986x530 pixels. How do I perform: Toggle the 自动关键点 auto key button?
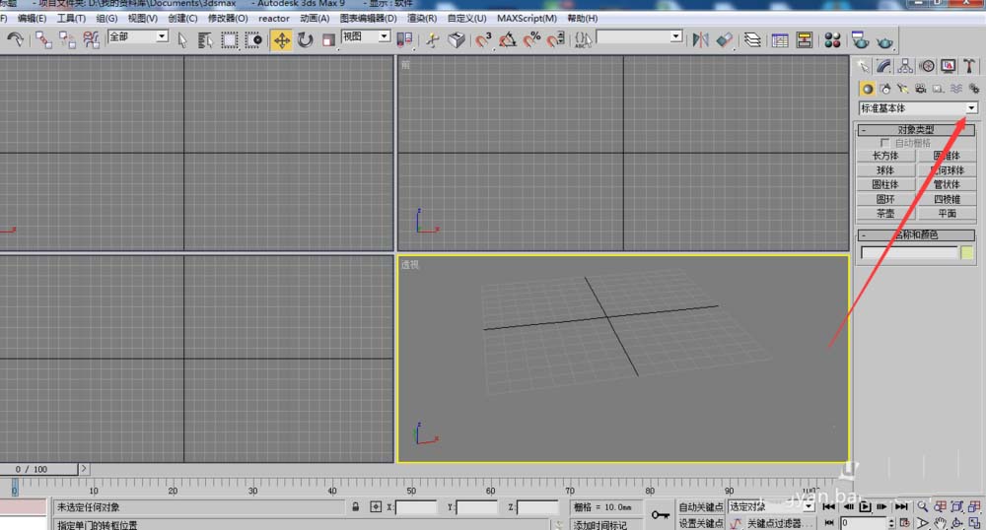click(700, 506)
